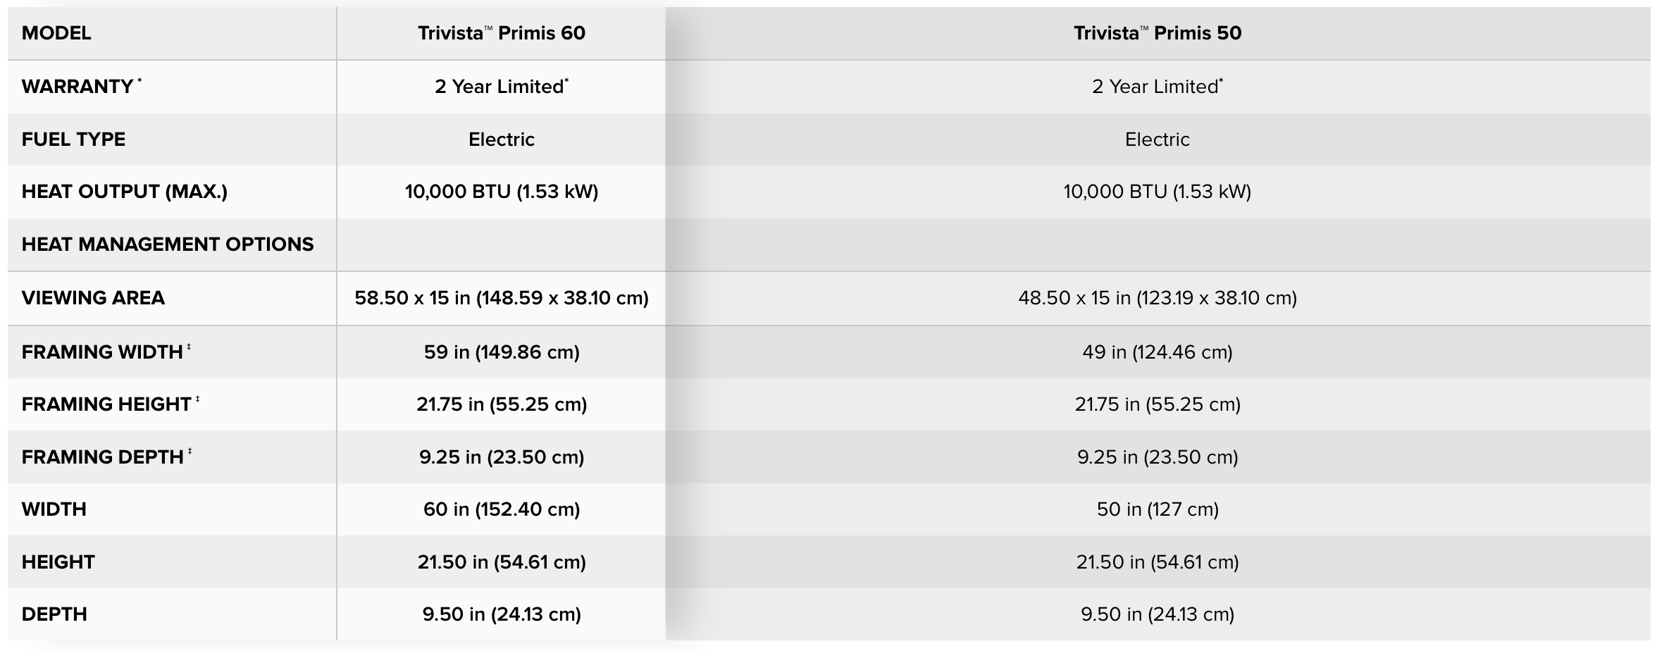Click the FRAMING DEPTH row label
Image resolution: width=1657 pixels, height=651 pixels.
click(x=103, y=457)
